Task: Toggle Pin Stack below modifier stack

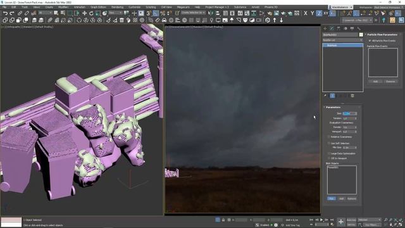Action: point(325,96)
